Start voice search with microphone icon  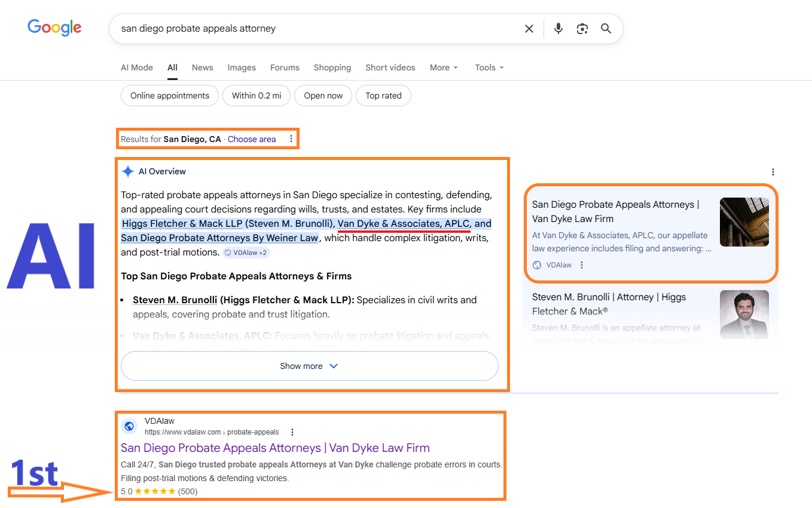tap(558, 29)
